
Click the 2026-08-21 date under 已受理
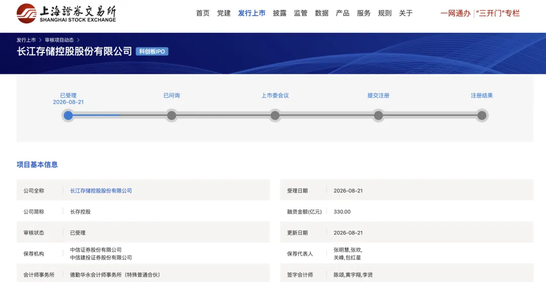(68, 102)
